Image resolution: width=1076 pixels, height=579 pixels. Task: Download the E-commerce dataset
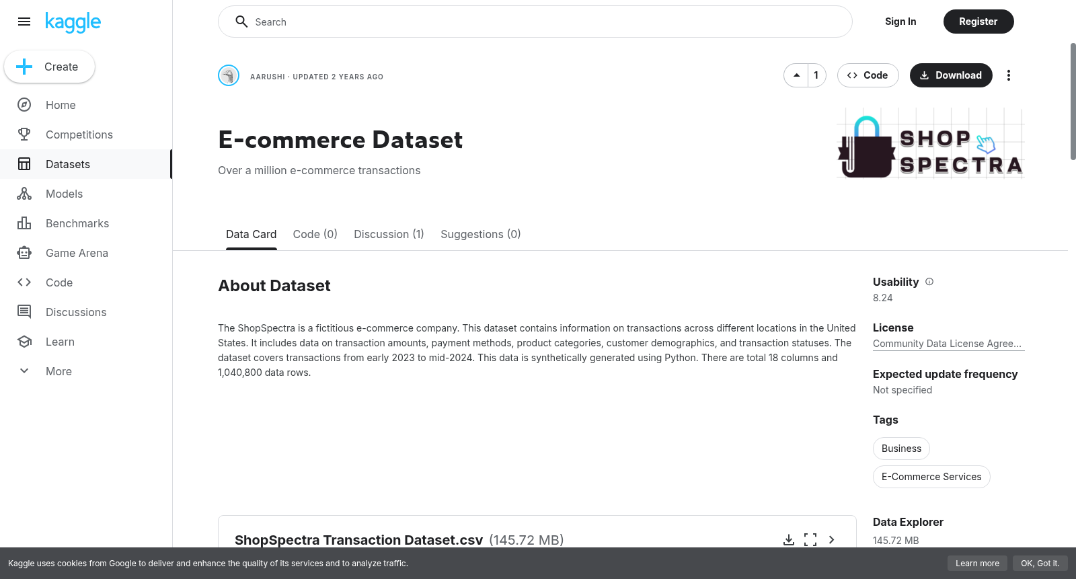click(x=951, y=75)
